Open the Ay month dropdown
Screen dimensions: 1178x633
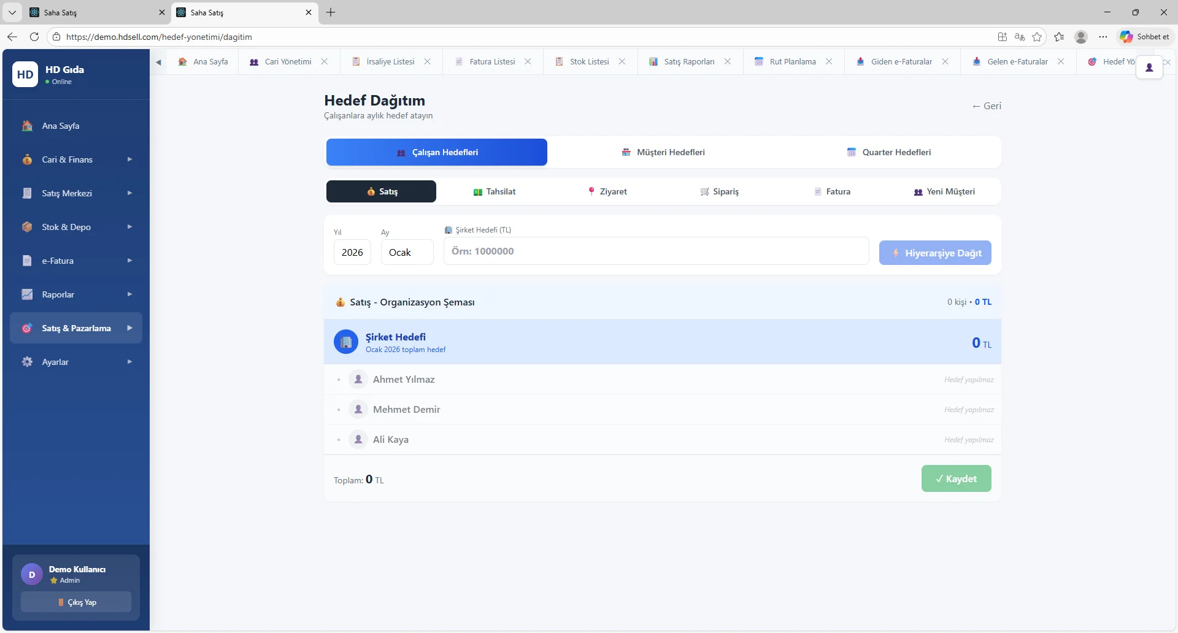[x=407, y=252]
